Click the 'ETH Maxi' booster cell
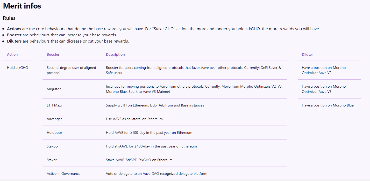This screenshot has width=370, height=181. pos(54,105)
